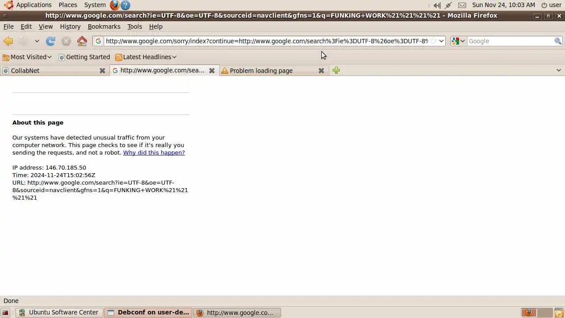The image size is (565, 318).
Task: Switch to Debconf on user-de... taskbar window
Action: click(x=149, y=313)
